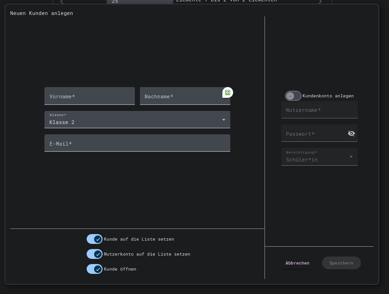This screenshot has height=294, width=389.
Task: Click the green password manager icon on Nachname
Action: click(x=228, y=92)
